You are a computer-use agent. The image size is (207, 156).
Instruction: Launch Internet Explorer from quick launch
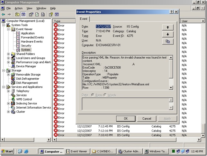coord(26,151)
